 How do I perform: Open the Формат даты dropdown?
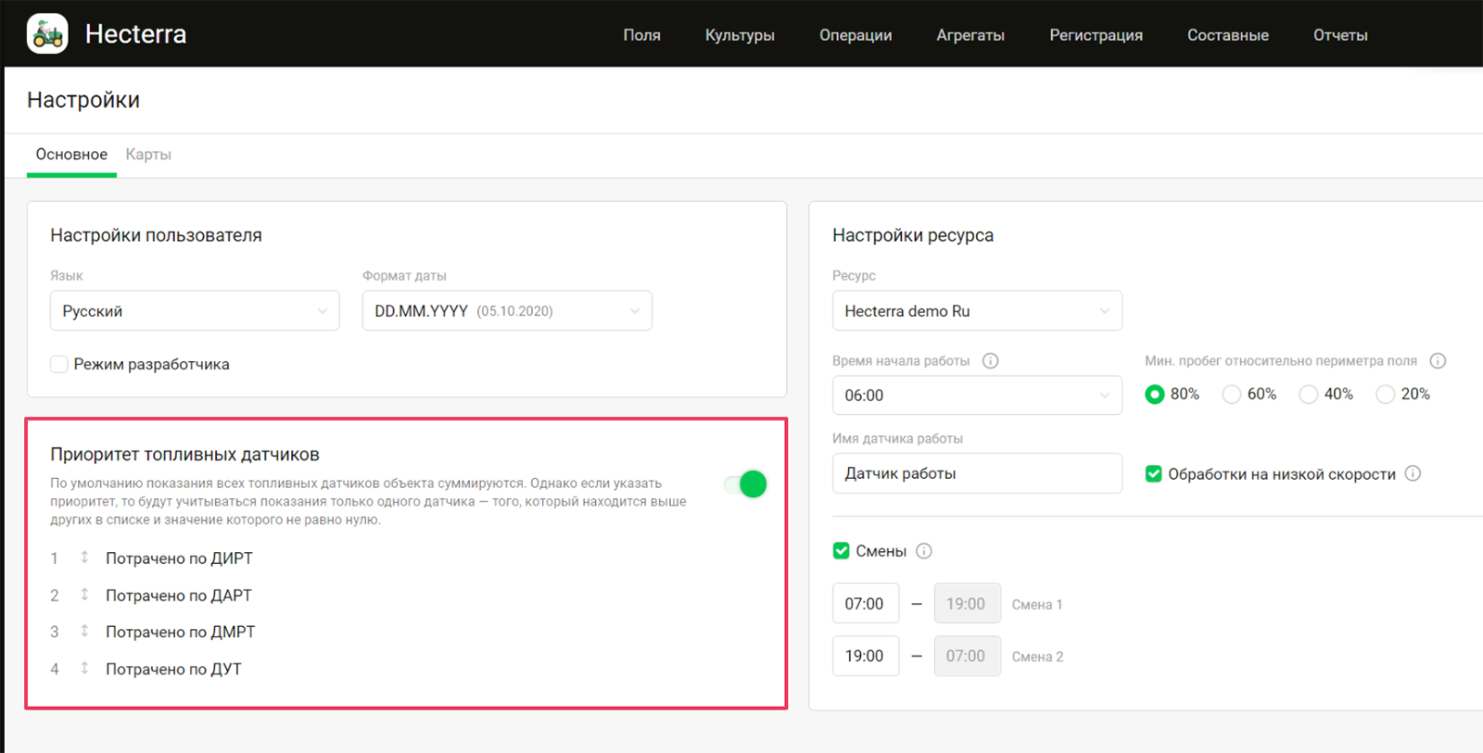pyautogui.click(x=507, y=311)
